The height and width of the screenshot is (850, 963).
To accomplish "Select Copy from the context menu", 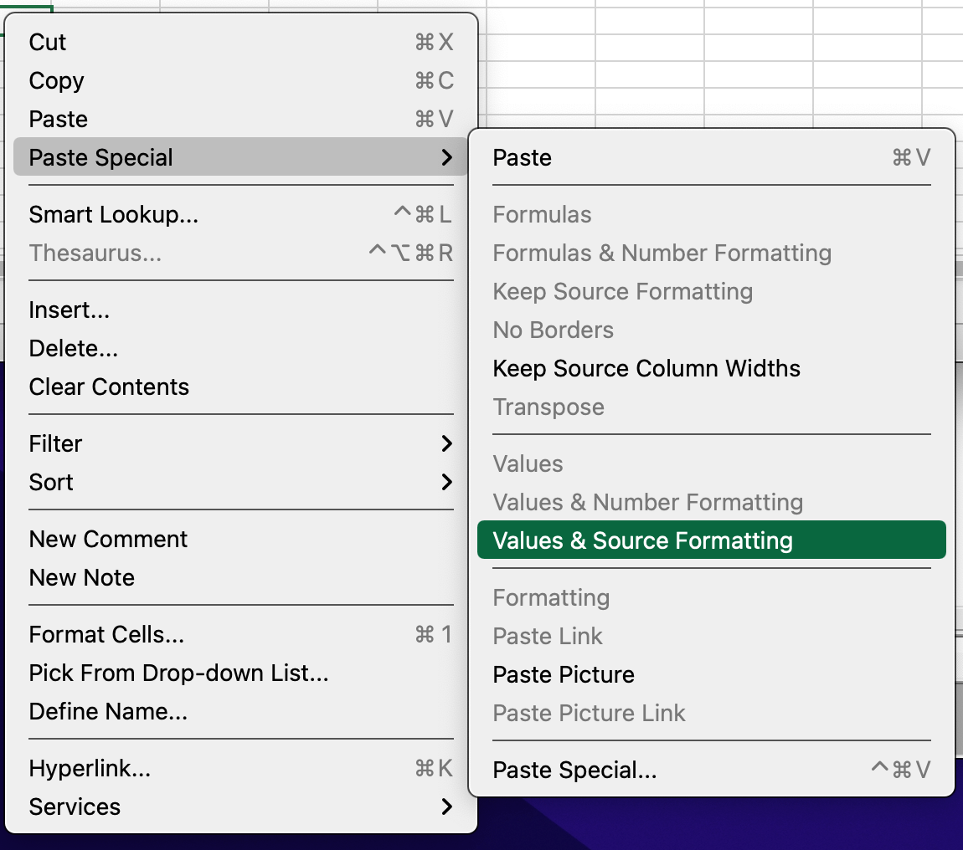I will point(56,81).
